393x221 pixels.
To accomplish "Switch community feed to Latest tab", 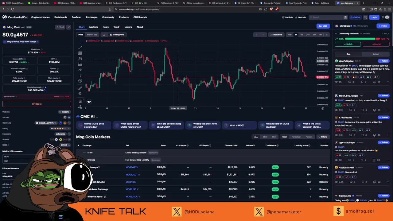I will click(x=376, y=54).
